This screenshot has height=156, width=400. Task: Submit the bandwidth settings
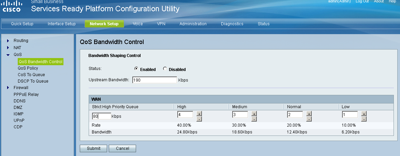tap(93, 148)
